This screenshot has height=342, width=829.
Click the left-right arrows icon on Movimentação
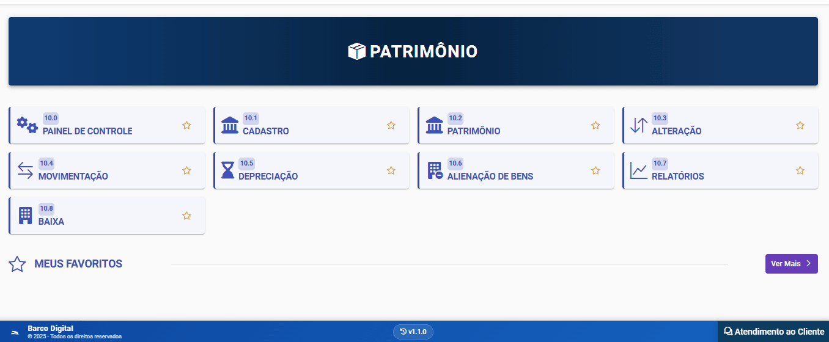[x=25, y=170]
